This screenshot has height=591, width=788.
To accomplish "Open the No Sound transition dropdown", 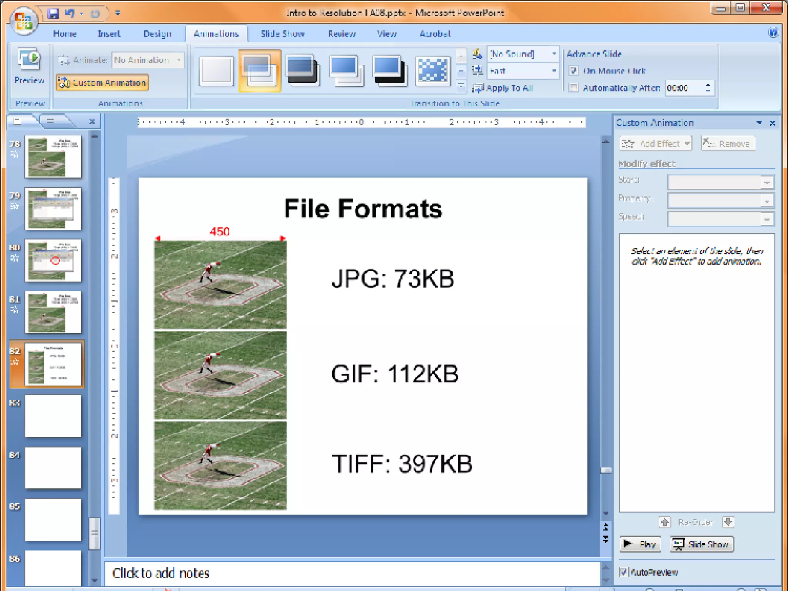I will (x=554, y=53).
